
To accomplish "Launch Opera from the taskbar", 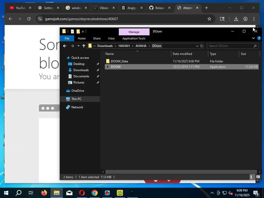I will tap(82, 193).
